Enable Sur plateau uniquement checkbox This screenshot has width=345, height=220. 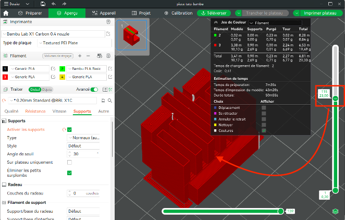pyautogui.click(x=69, y=162)
